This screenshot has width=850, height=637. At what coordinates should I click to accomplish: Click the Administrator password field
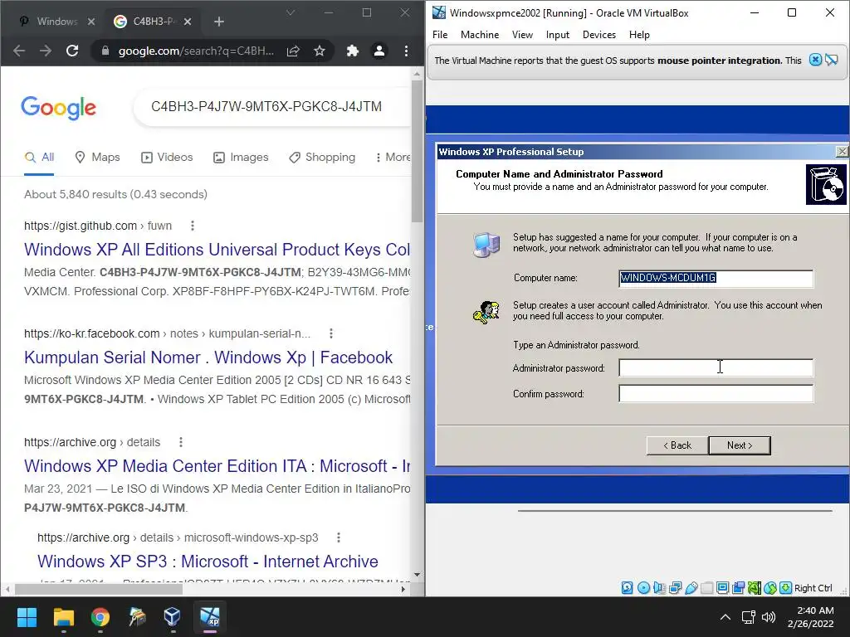click(x=716, y=367)
